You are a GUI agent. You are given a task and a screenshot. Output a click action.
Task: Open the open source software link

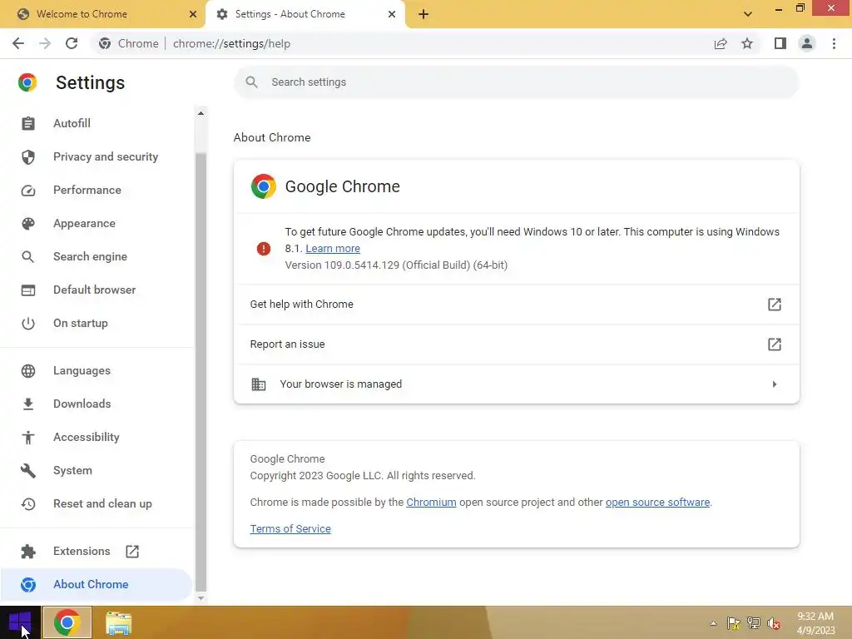click(657, 502)
